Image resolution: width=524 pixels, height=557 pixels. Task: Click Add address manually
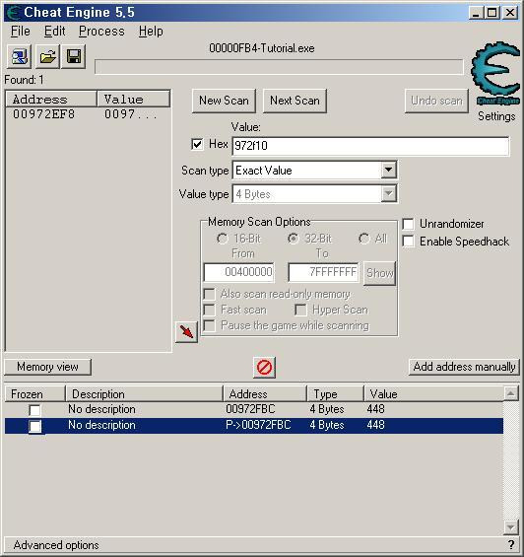[464, 367]
